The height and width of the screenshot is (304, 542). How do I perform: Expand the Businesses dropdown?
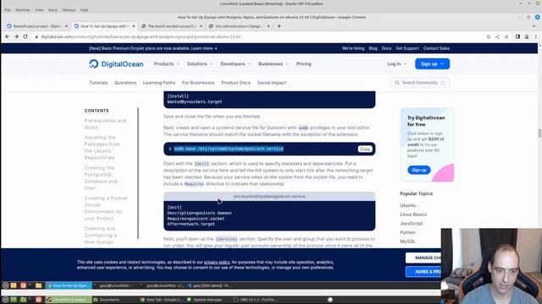click(273, 64)
